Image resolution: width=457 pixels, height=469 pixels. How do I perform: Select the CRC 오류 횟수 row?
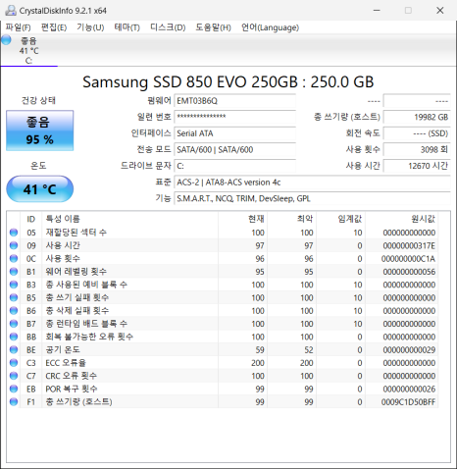[223, 376]
